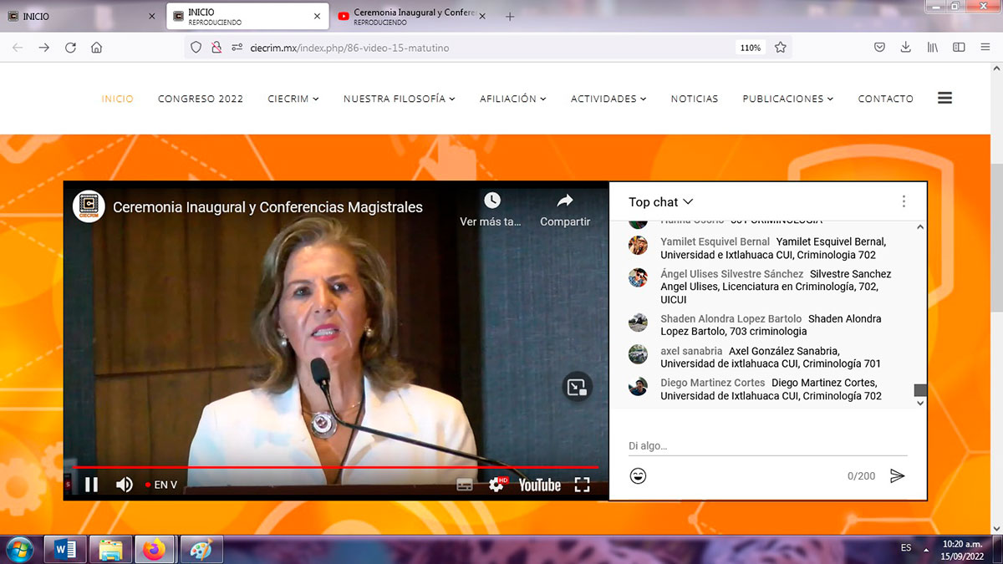
Task: Open the emoji picker in chat
Action: [638, 476]
